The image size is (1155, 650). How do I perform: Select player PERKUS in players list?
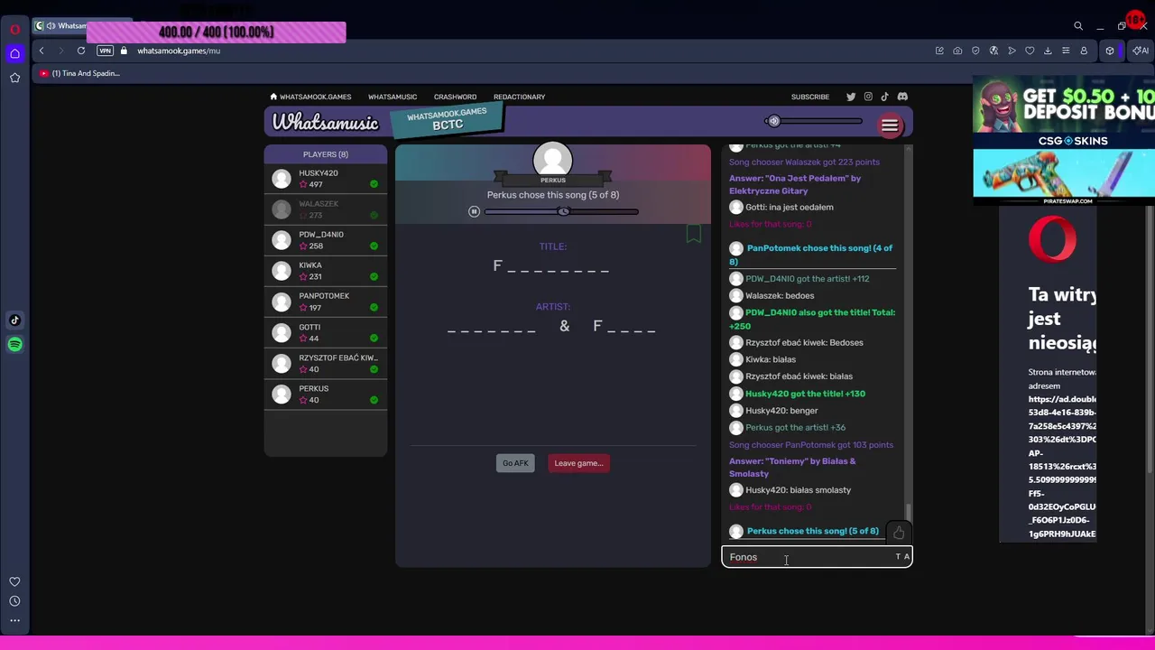[x=326, y=394]
